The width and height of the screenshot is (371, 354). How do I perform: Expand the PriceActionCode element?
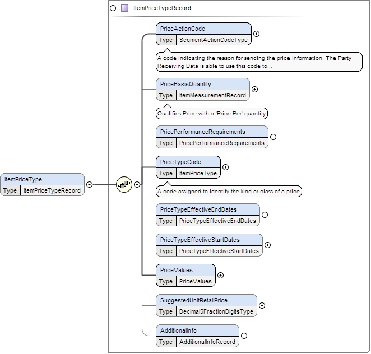click(257, 34)
